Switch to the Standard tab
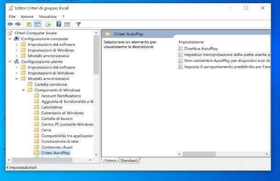 coord(129,160)
